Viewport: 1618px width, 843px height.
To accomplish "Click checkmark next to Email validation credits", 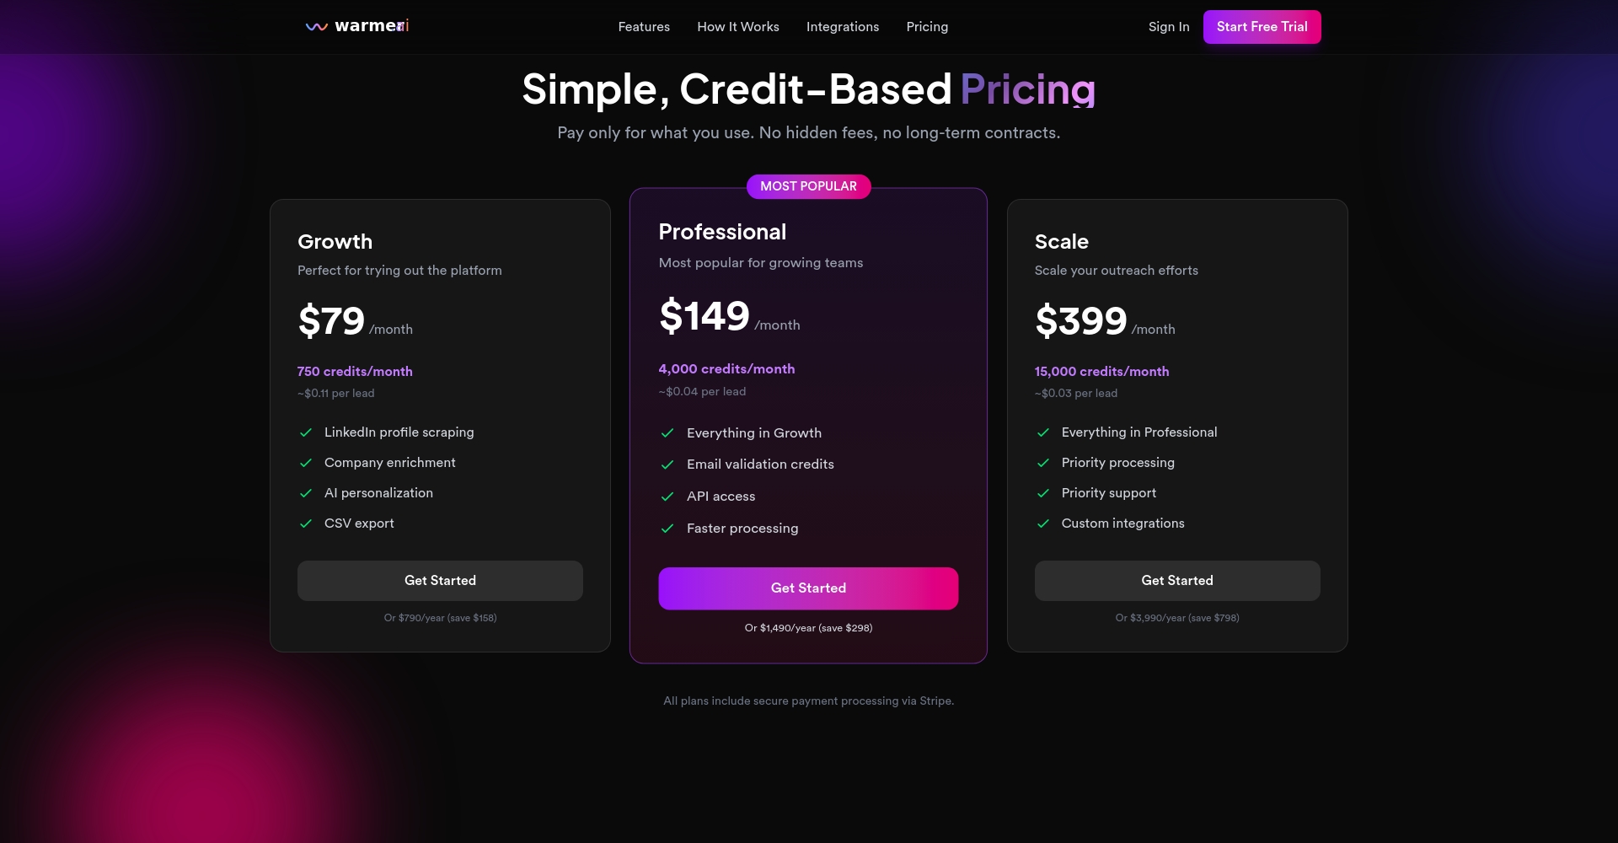I will [x=667, y=464].
